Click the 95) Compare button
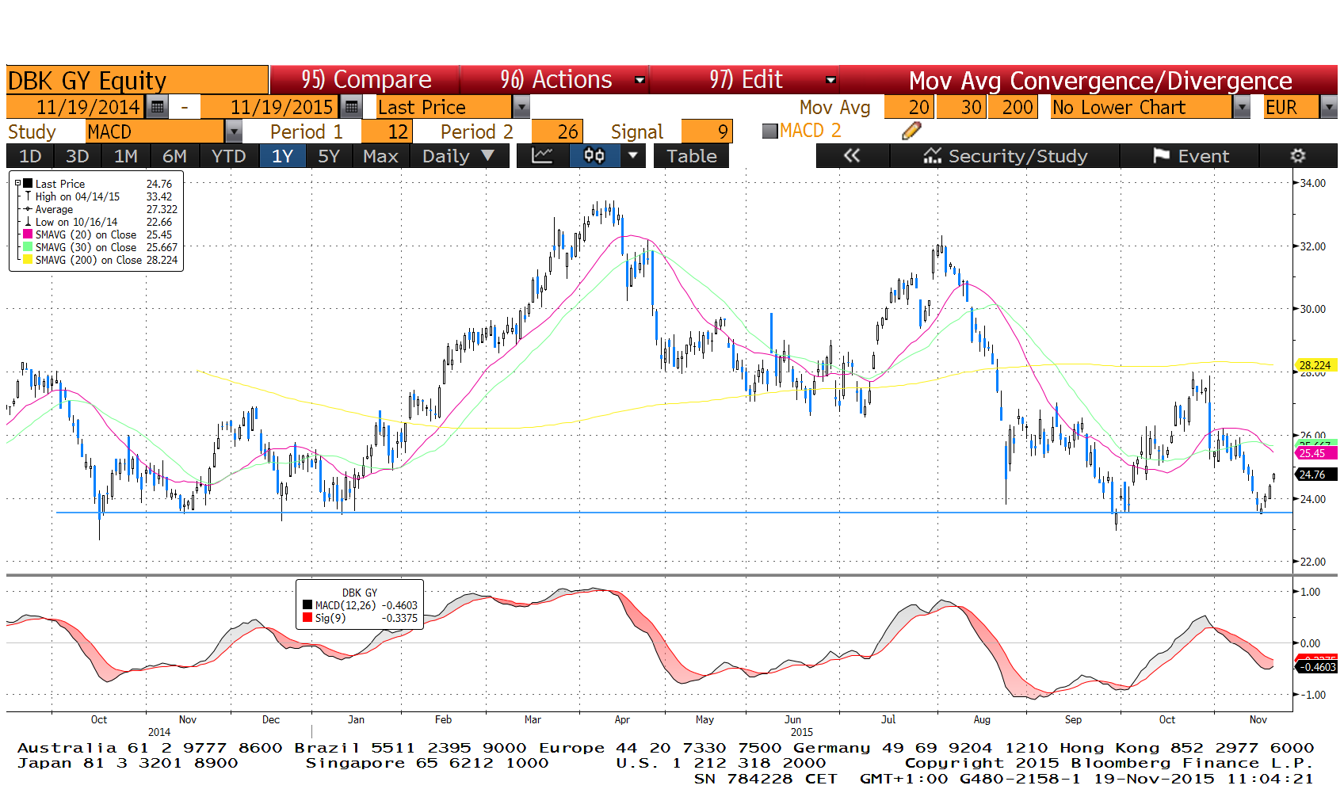 coord(365,80)
